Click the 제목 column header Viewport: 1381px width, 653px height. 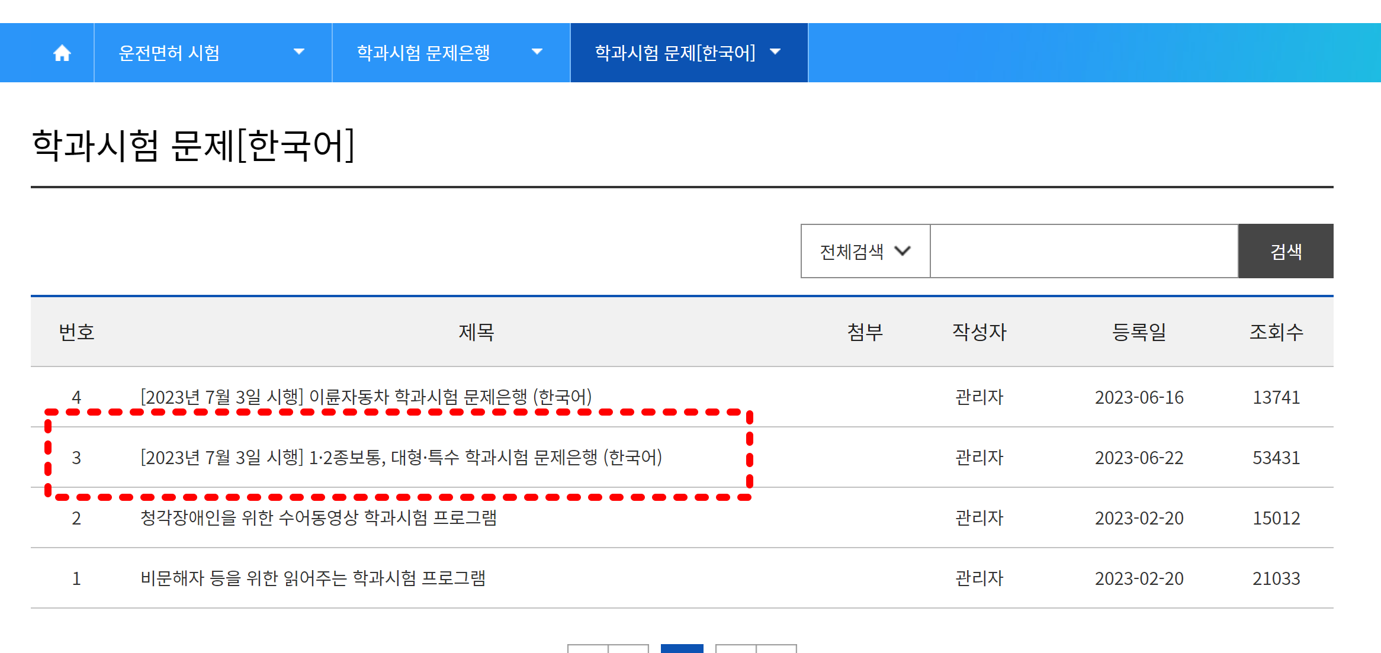(x=476, y=332)
